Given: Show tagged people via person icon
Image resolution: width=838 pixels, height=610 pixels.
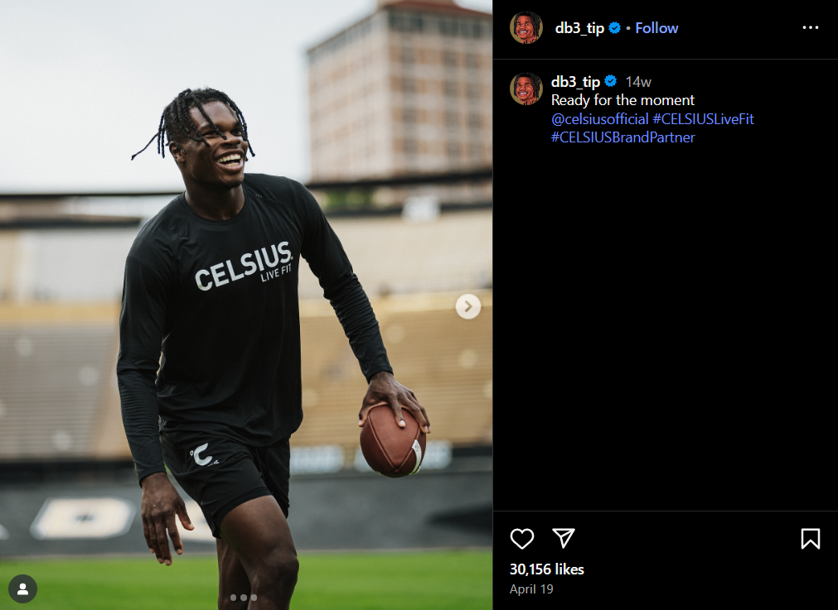Looking at the screenshot, I should [x=22, y=588].
